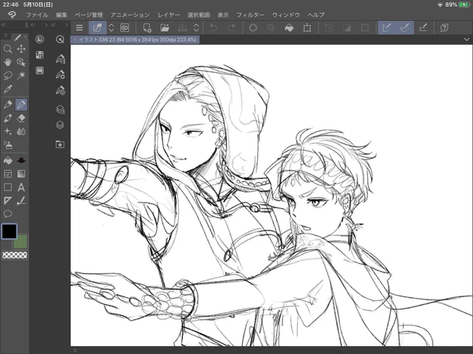
Task: Open the tool palette's small hamburger menu
Action: coord(6,35)
